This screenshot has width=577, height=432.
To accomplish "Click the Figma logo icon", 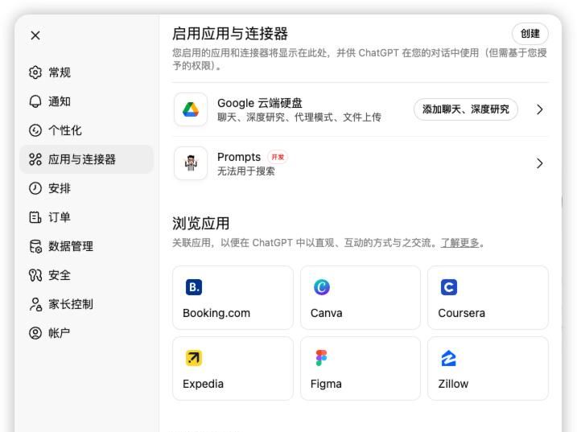I will point(322,358).
